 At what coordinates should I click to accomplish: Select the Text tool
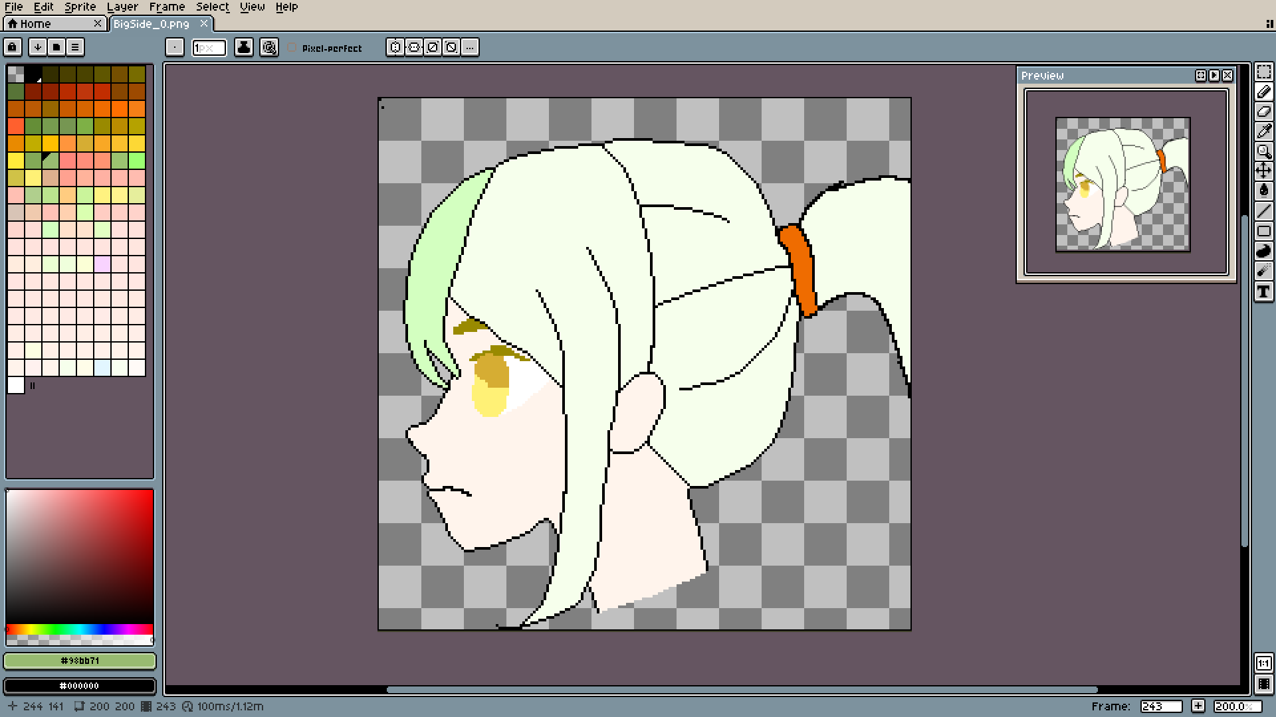point(1263,291)
